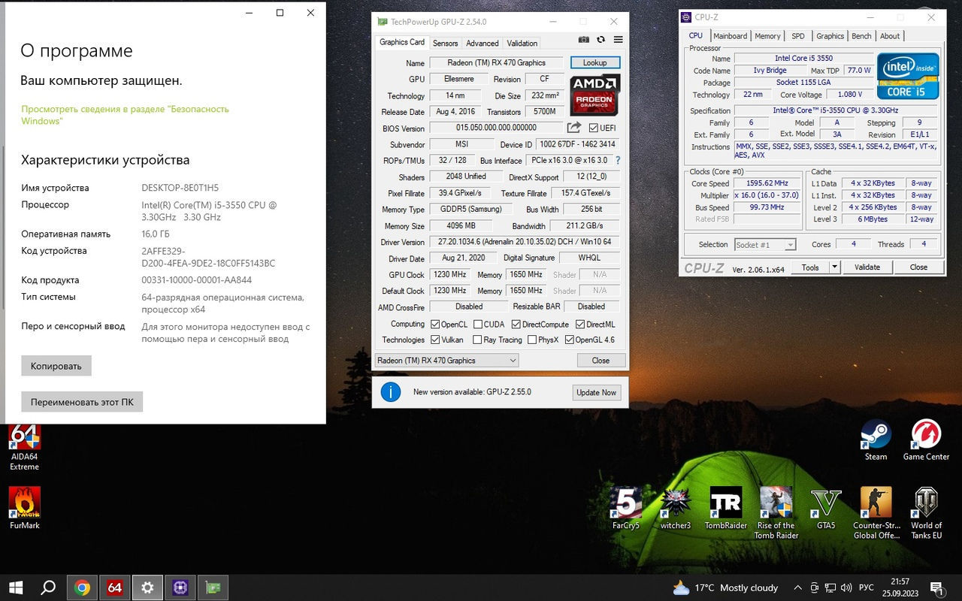Open the Validation tab in GPU-Z
962x601 pixels.
point(522,43)
